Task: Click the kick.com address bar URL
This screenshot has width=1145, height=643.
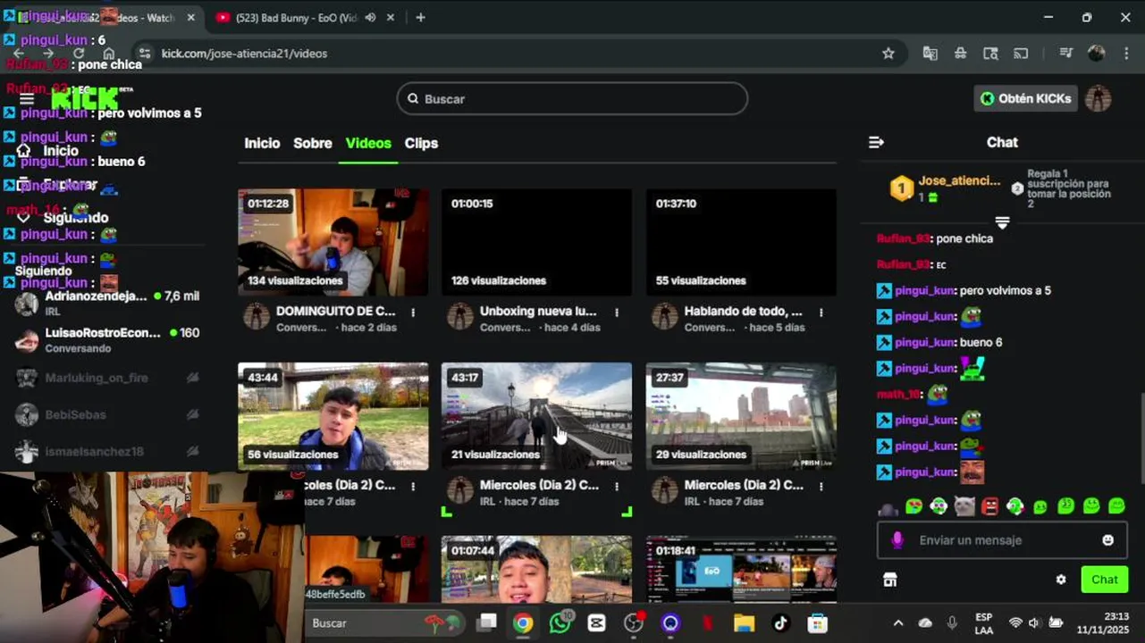Action: point(244,54)
